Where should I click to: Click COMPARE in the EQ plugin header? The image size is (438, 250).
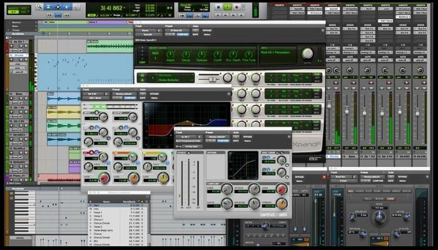click(x=130, y=98)
